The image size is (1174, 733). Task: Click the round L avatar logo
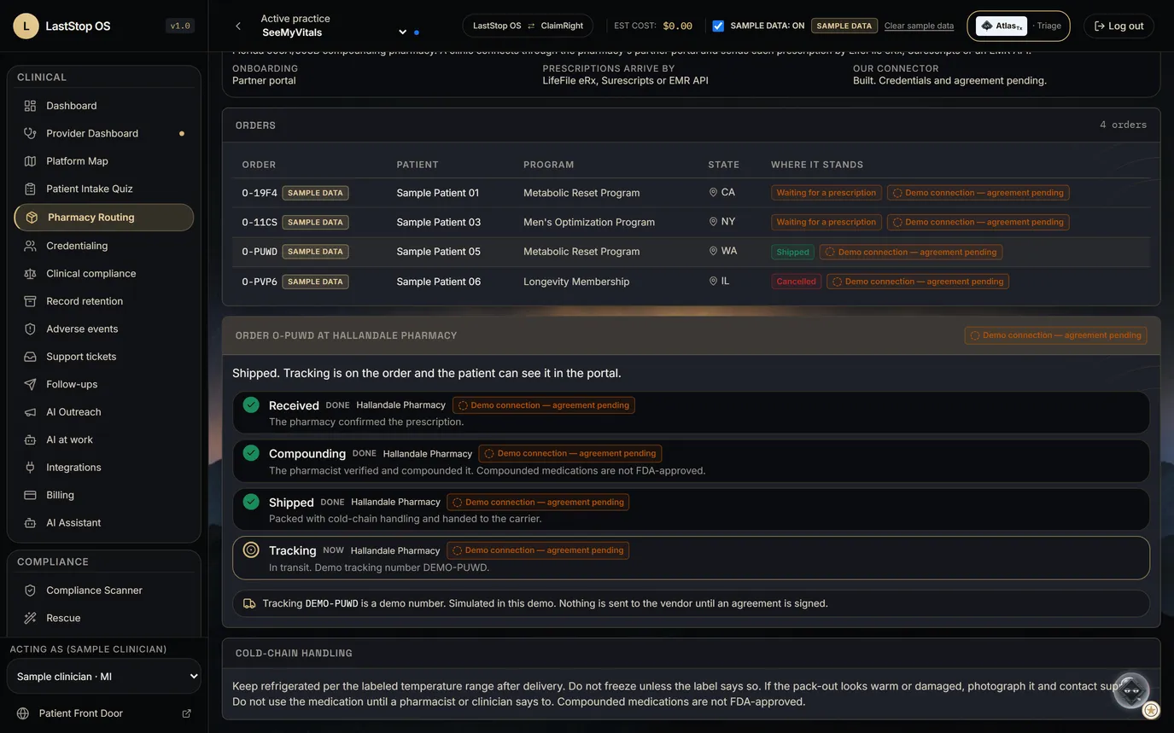[26, 26]
